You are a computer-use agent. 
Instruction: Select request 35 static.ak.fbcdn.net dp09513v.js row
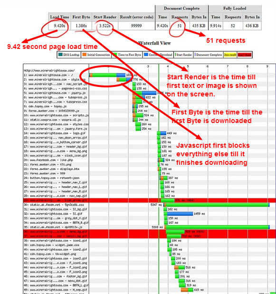(x=150, y=227)
